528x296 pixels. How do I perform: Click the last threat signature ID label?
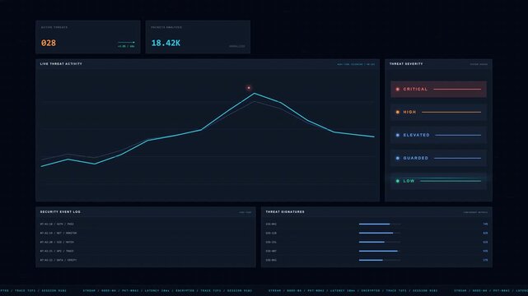pos(271,261)
